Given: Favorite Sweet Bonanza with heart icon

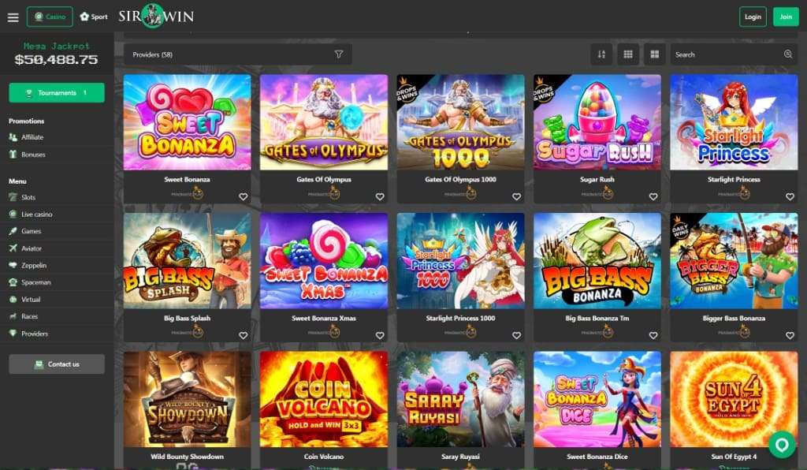Looking at the screenshot, I should click(x=244, y=196).
